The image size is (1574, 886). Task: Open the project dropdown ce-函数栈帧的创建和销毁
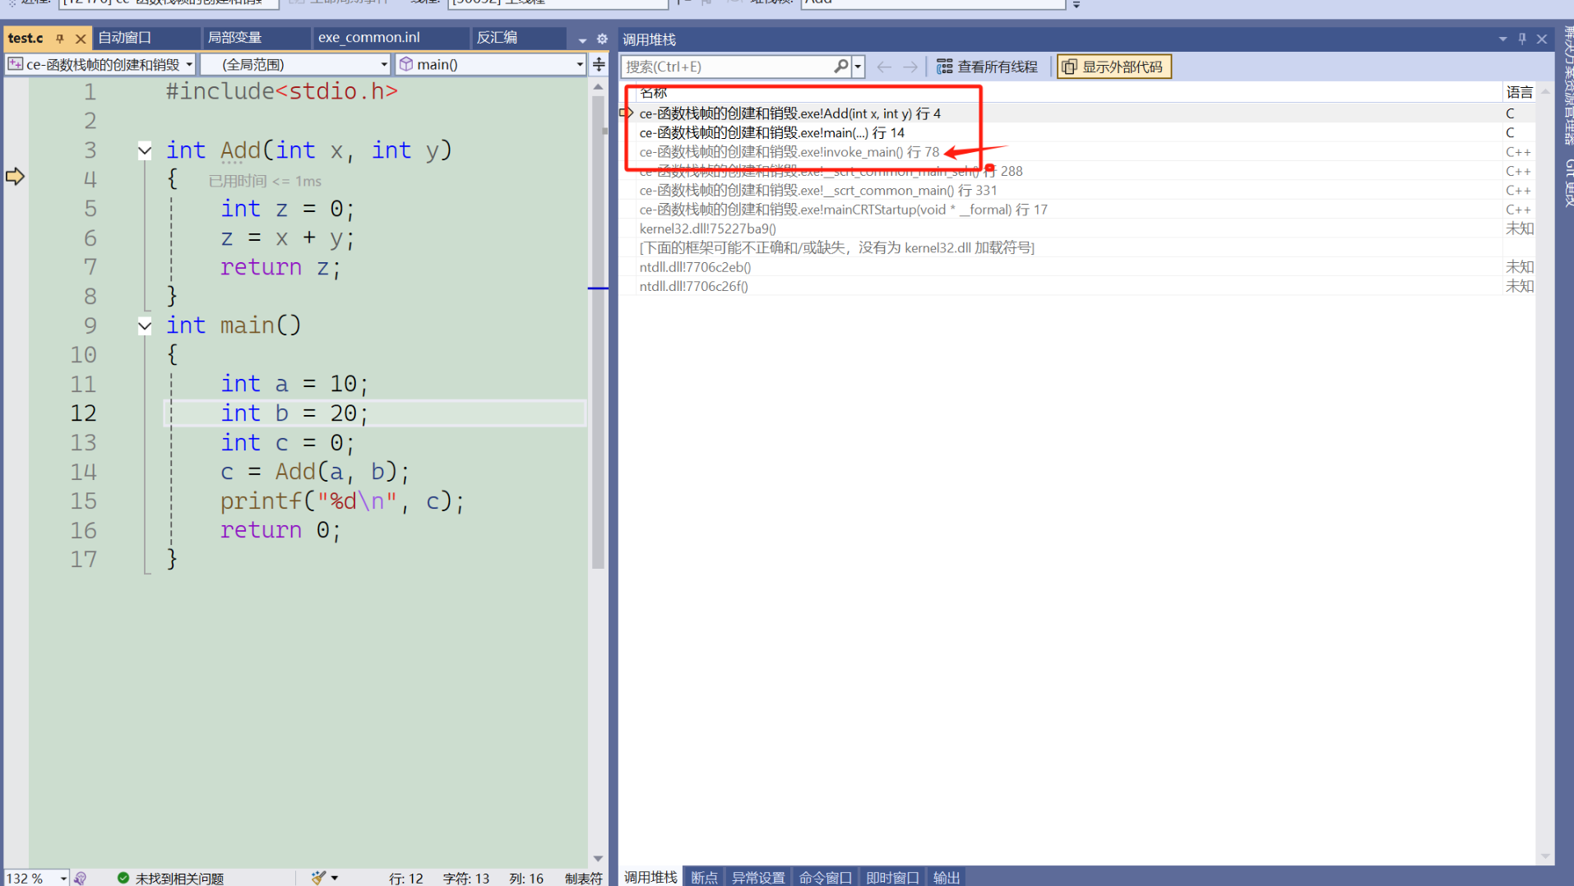coord(101,64)
